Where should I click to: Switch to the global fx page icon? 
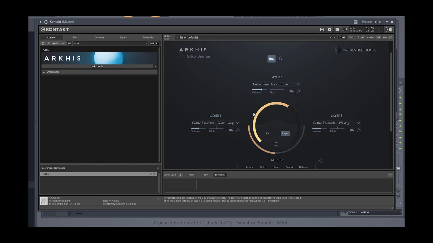(280, 59)
